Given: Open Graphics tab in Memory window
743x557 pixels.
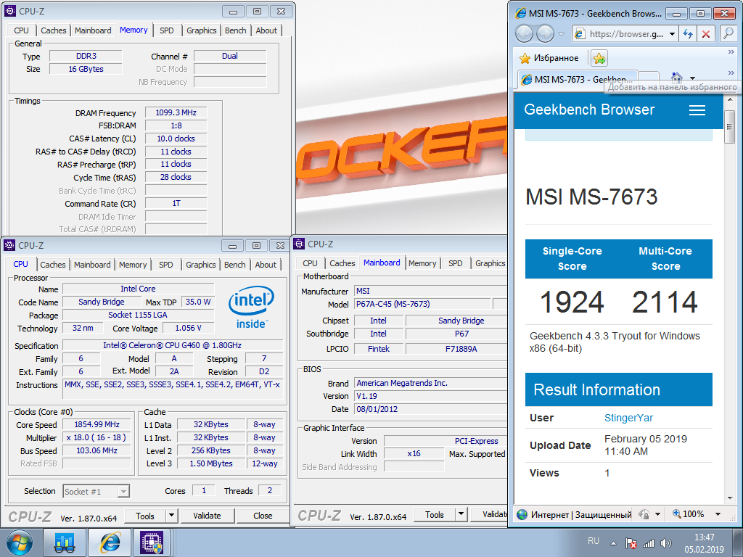Looking at the screenshot, I should coord(202,30).
